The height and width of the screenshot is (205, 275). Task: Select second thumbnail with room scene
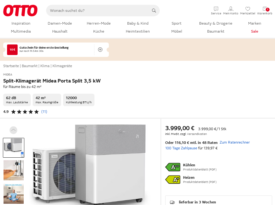point(13,170)
